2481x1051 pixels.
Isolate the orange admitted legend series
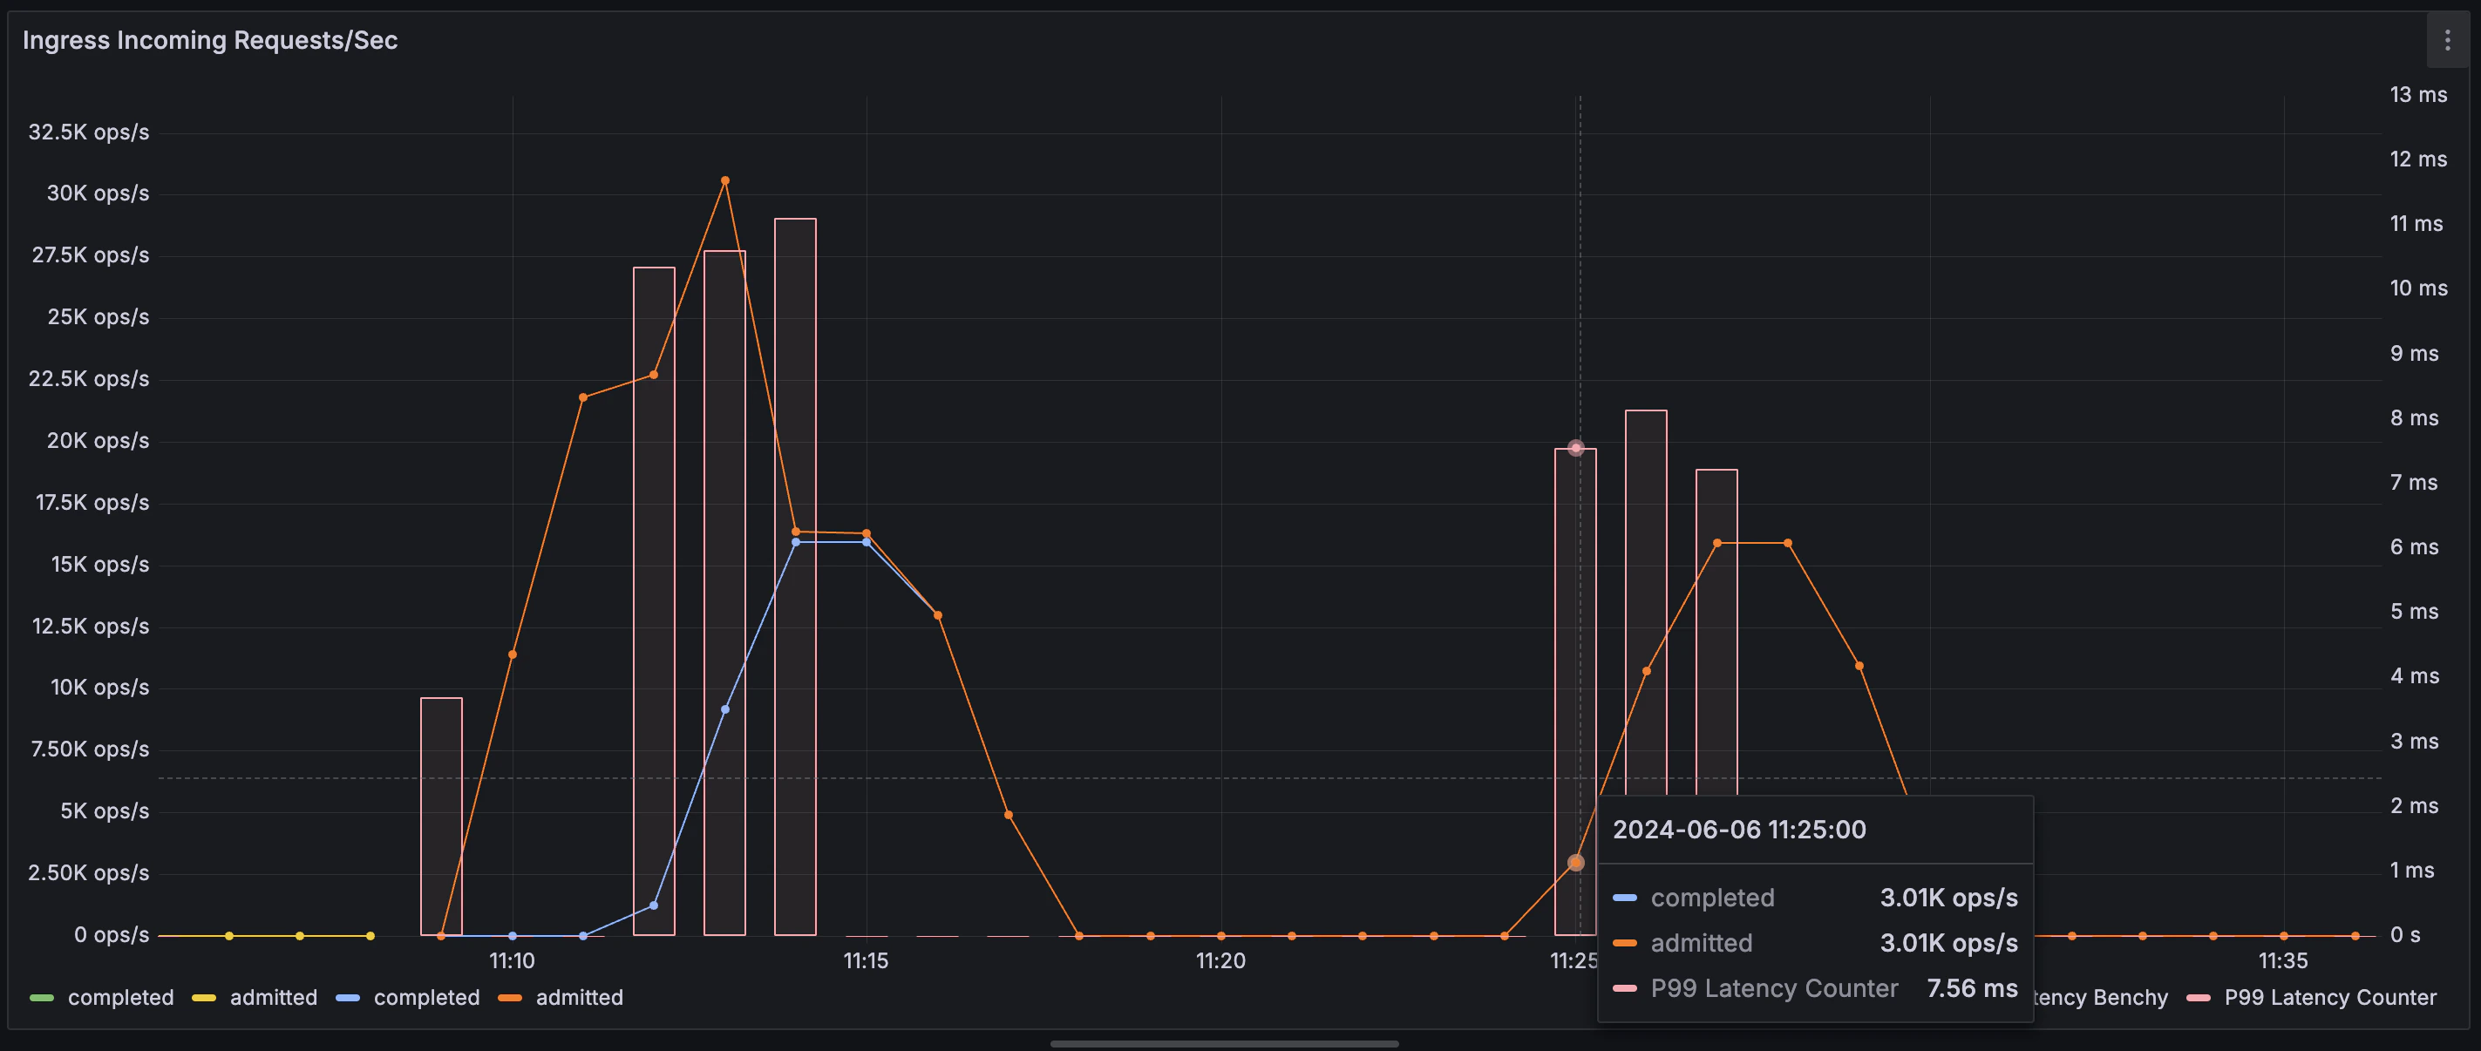(x=579, y=997)
